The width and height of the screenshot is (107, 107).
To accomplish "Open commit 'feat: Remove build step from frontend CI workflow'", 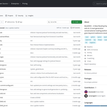I will pos(47,36).
